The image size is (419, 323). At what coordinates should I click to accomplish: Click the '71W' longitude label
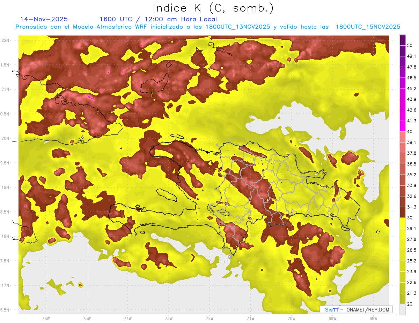(250, 318)
